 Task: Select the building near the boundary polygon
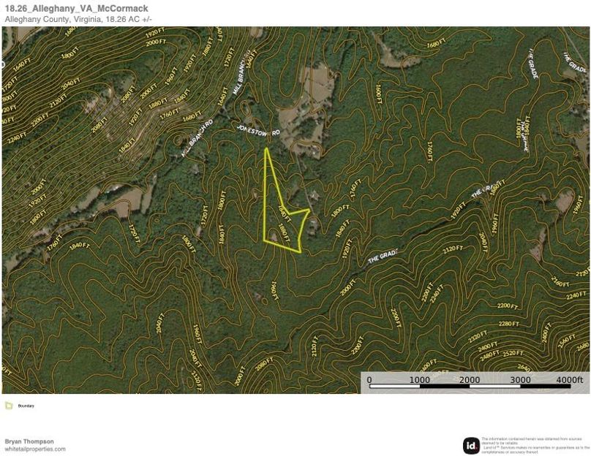(312, 222)
